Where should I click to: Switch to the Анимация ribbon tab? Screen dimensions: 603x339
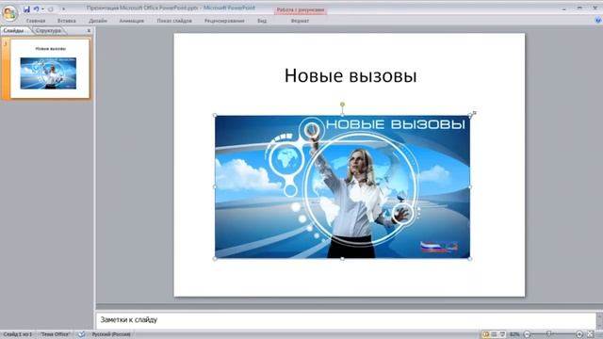[x=132, y=21]
